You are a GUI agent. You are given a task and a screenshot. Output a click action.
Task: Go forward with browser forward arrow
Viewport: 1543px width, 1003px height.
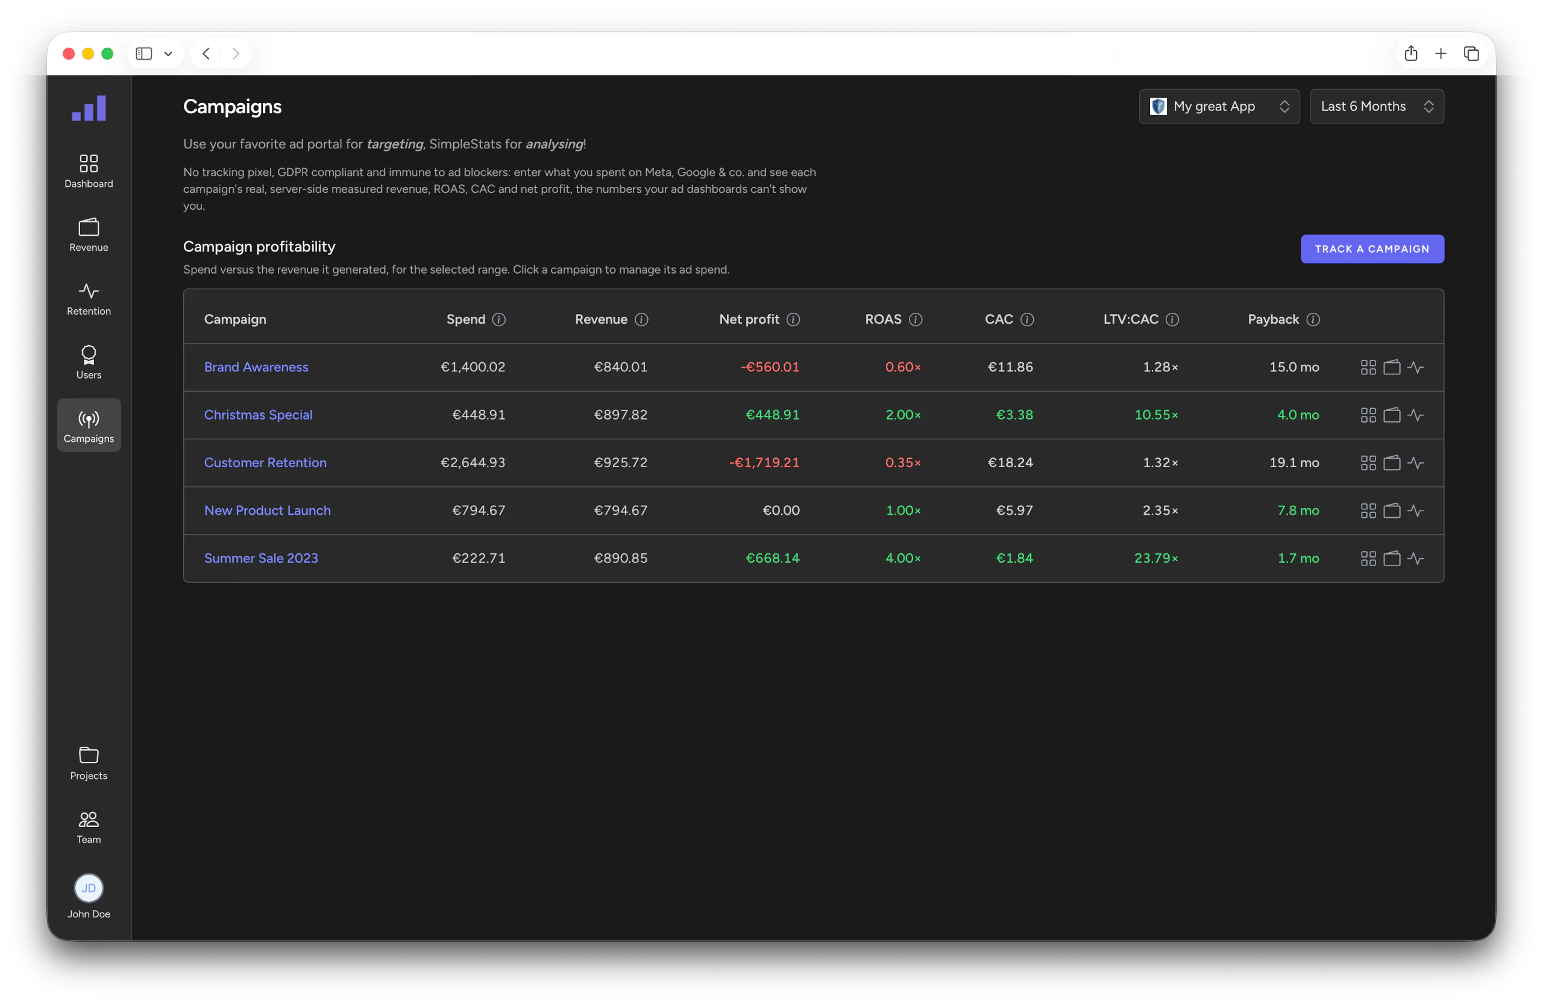[236, 54]
